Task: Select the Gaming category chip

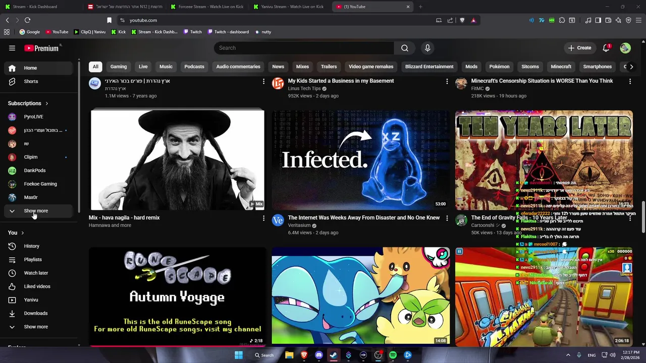Action: tap(119, 67)
